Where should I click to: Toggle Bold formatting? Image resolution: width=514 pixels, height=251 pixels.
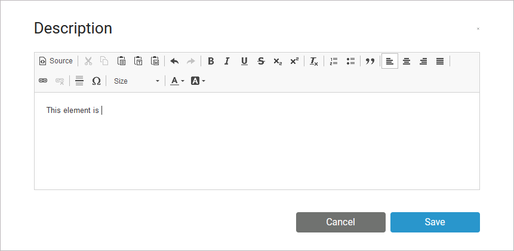[211, 61]
